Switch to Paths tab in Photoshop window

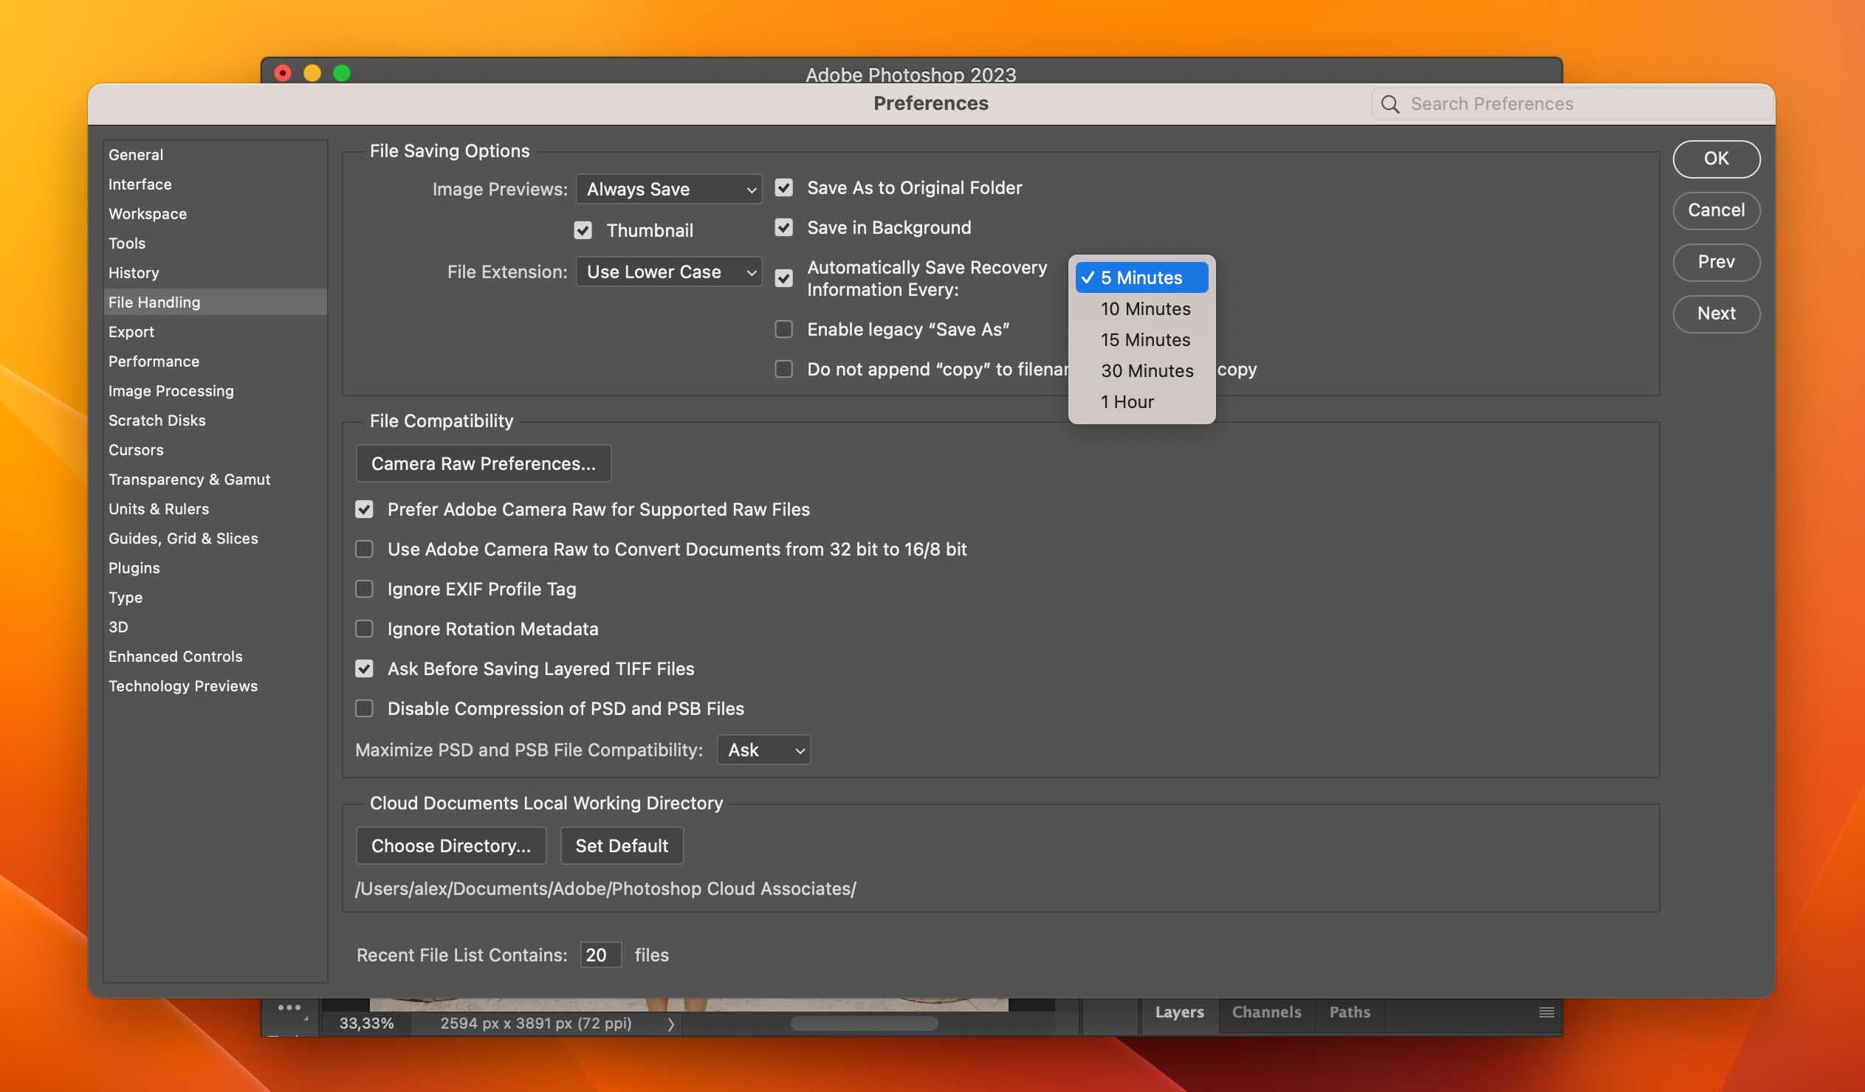coord(1349,1013)
